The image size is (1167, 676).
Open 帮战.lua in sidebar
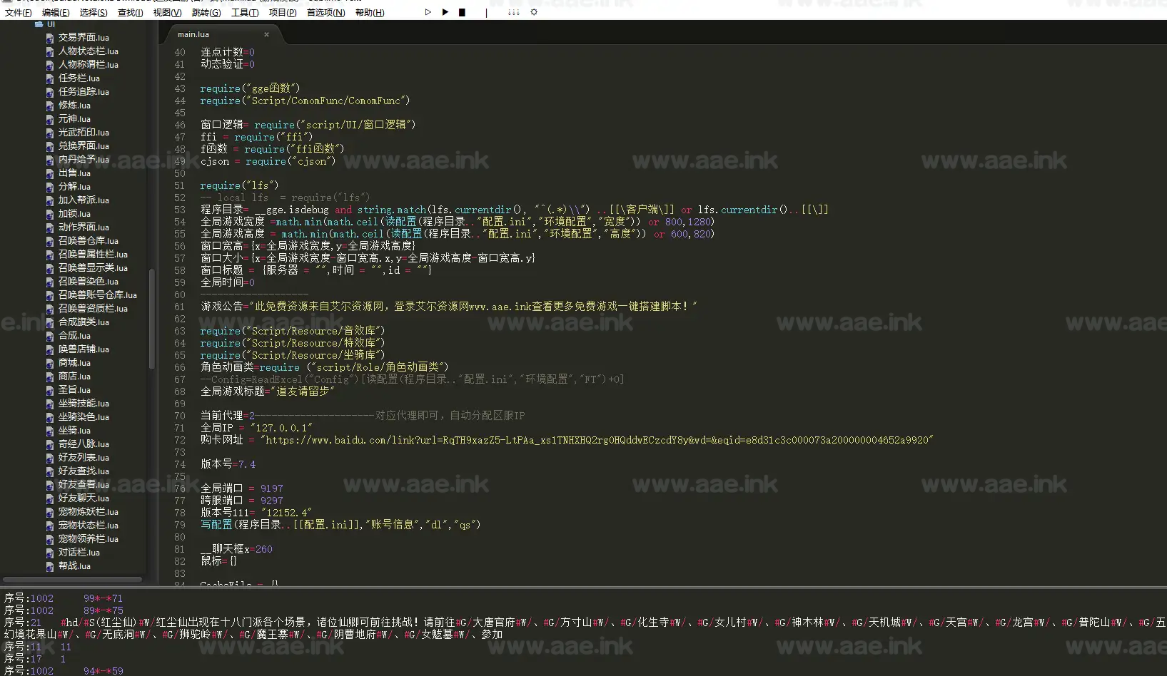tap(74, 566)
